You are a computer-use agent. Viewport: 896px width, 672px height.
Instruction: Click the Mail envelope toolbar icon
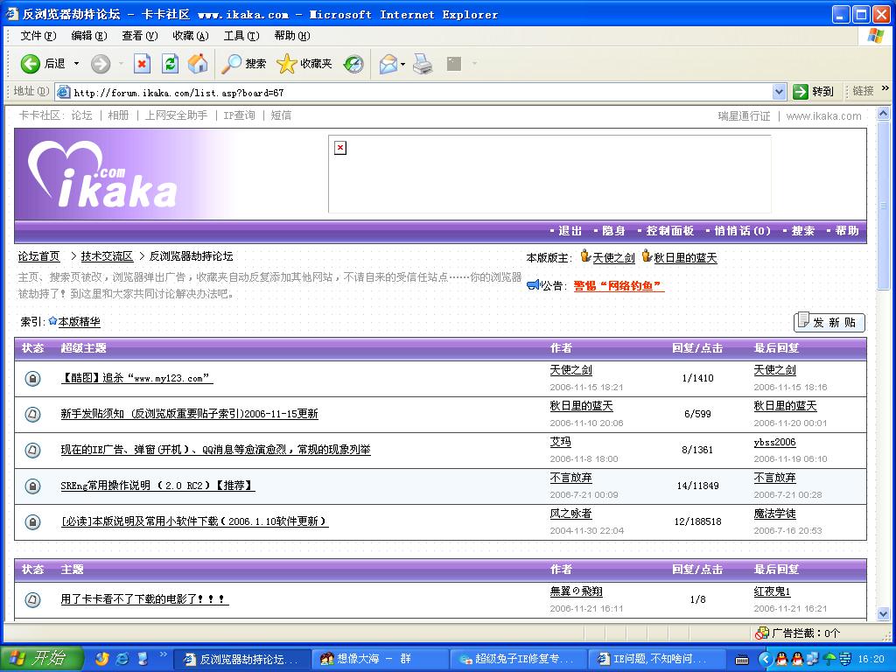tap(388, 63)
